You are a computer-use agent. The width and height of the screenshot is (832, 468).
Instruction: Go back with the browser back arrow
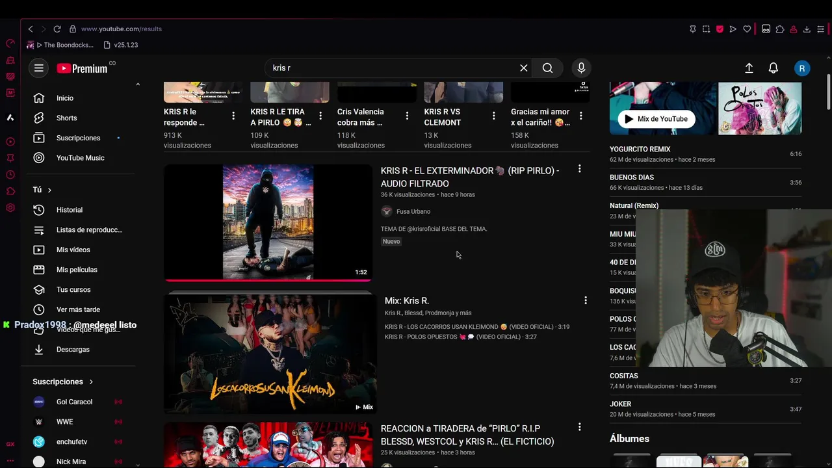pyautogui.click(x=30, y=29)
